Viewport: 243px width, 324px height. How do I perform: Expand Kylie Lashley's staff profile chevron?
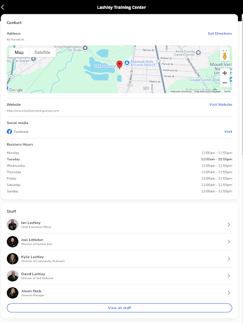pyautogui.click(x=228, y=259)
